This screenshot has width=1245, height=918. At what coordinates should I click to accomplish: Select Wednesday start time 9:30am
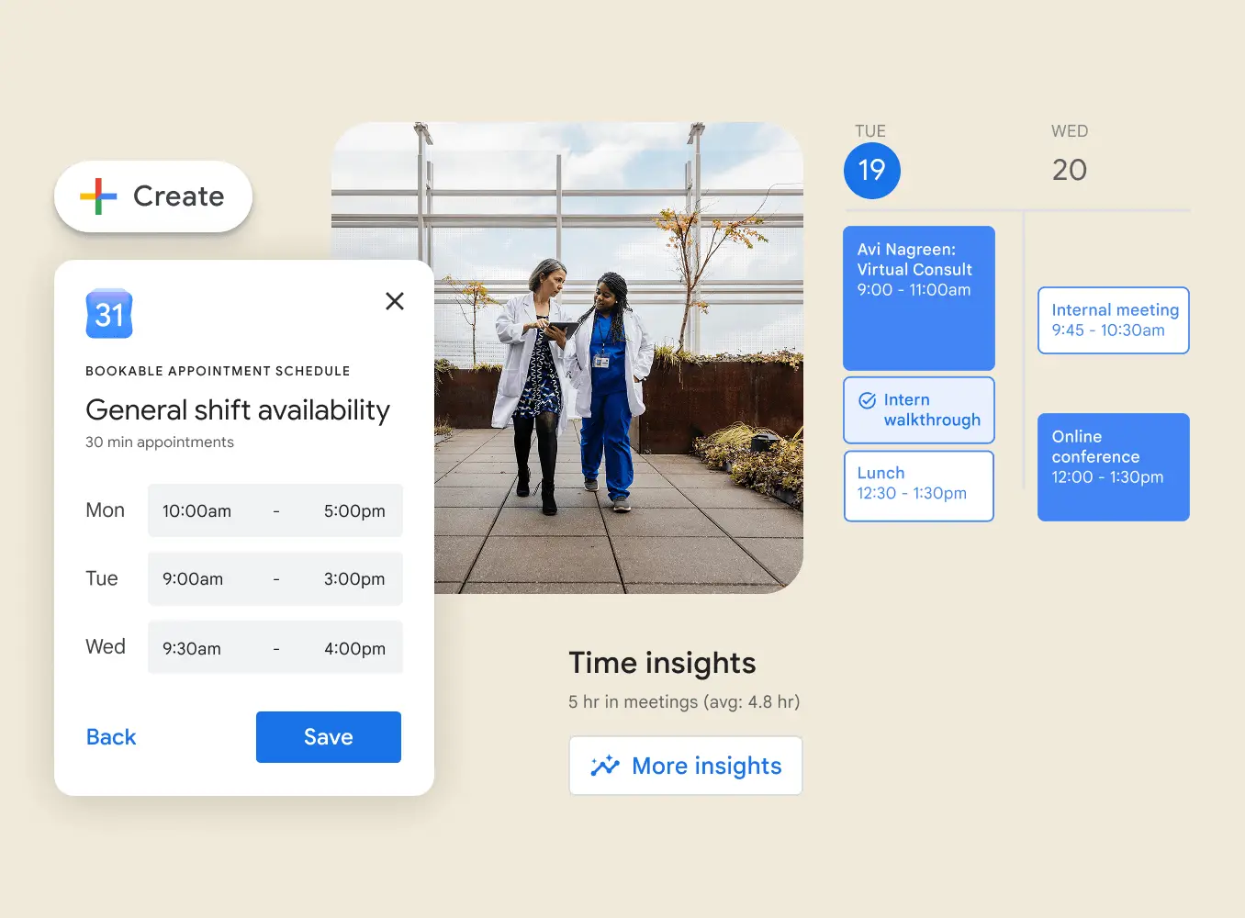click(192, 648)
